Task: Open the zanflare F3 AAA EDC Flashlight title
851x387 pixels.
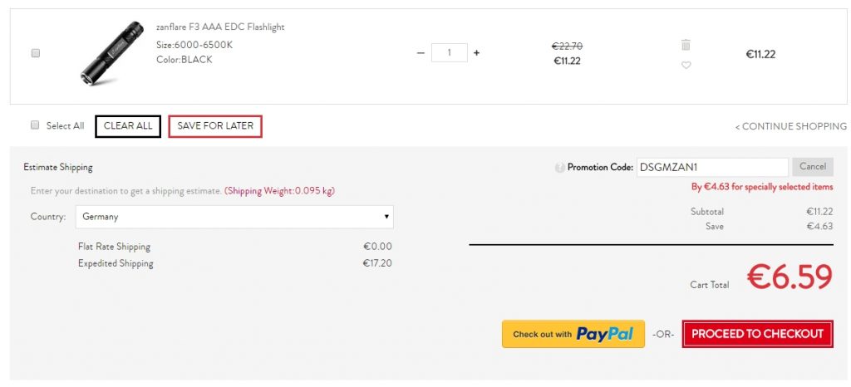Action: pos(220,27)
